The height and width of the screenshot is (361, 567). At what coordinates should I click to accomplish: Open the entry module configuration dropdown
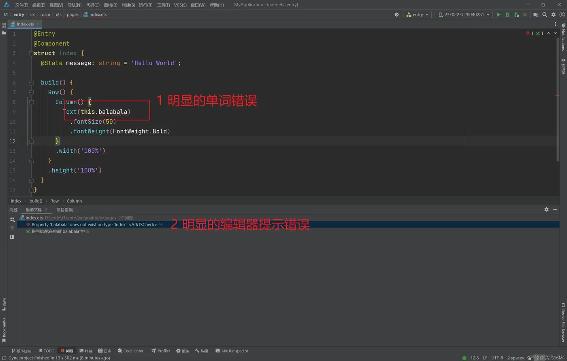(x=417, y=15)
